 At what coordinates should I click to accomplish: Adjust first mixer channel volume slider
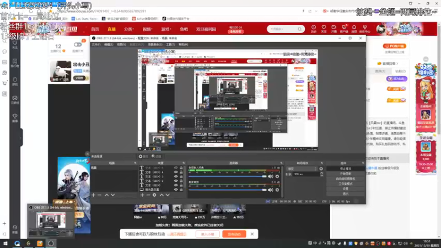coord(227,176)
